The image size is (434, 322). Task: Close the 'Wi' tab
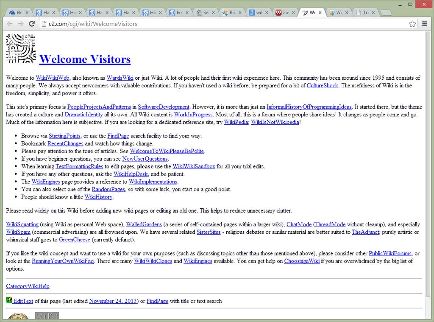pyautogui.click(x=347, y=12)
